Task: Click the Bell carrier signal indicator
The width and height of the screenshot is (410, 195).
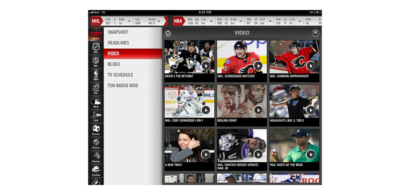Action: [94, 12]
